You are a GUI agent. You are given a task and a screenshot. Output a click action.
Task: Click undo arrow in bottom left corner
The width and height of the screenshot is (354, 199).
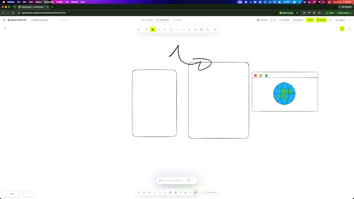click(26, 194)
